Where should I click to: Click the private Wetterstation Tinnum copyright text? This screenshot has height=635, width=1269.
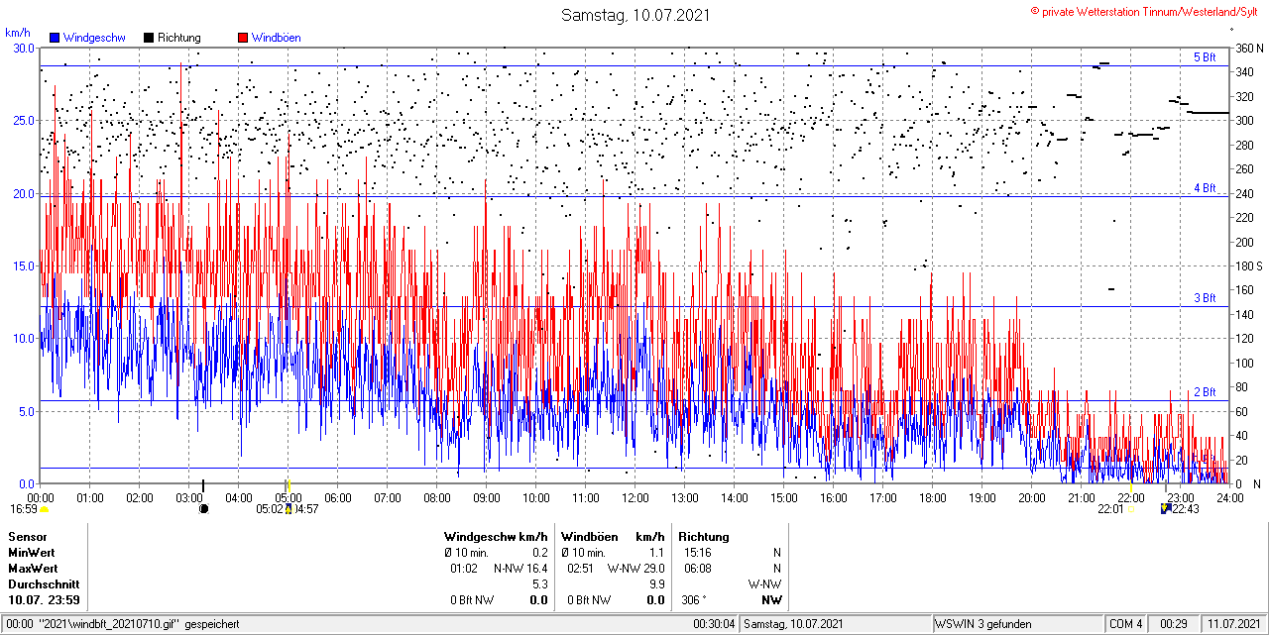click(x=1144, y=11)
